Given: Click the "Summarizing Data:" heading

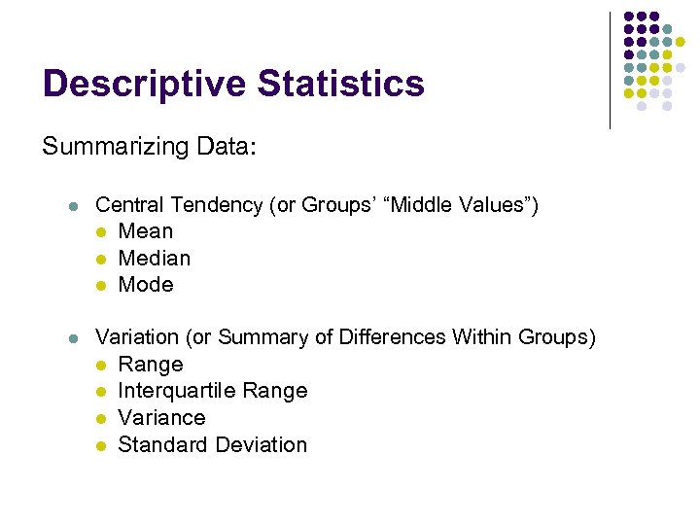Looking at the screenshot, I should pyautogui.click(x=149, y=147).
